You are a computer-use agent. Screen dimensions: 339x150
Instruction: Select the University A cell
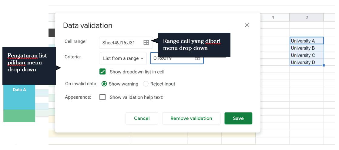click(307, 41)
